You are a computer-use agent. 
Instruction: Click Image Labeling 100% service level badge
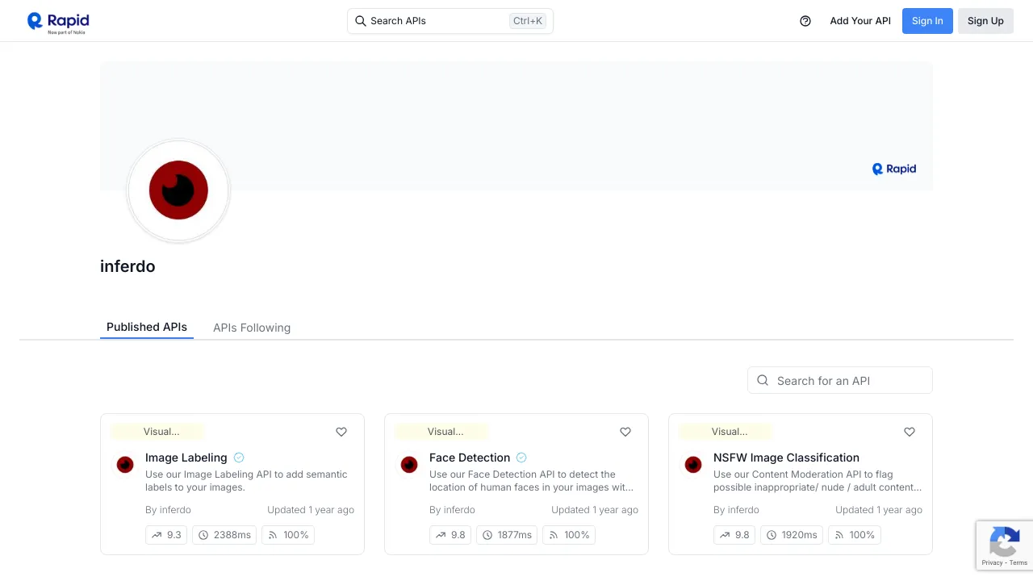pos(288,535)
